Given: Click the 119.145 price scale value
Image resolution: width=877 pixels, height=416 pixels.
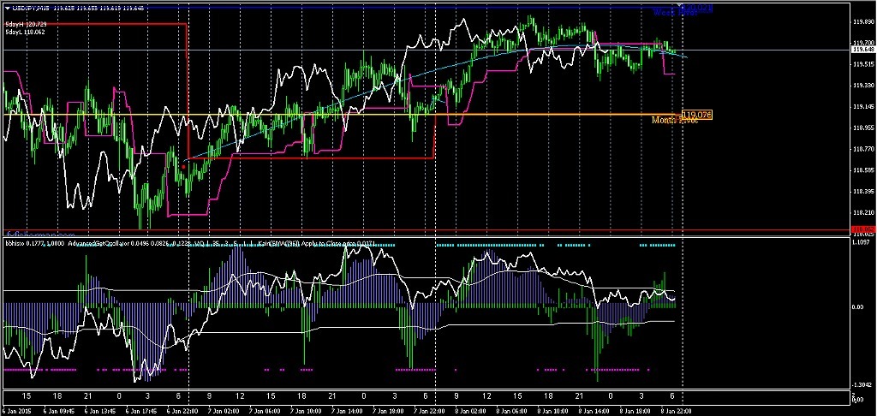Looking at the screenshot, I should (864, 107).
